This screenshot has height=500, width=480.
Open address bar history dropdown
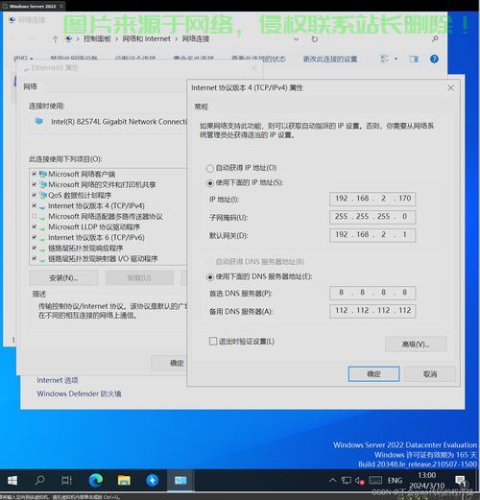(x=297, y=39)
